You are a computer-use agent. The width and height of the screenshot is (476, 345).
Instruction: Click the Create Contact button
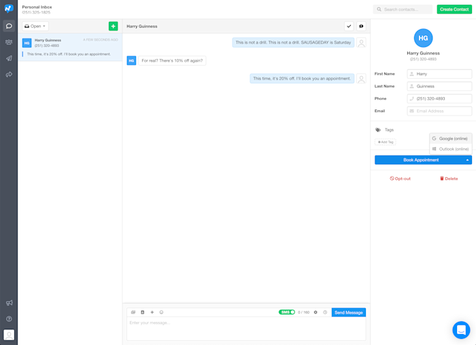tap(454, 9)
